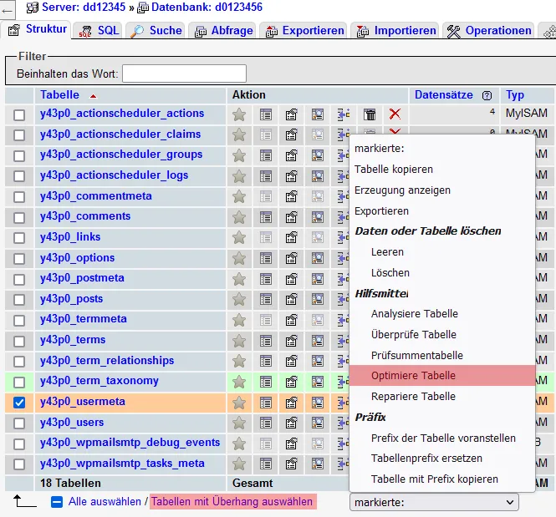Click the back arrow navigation icon
Screen dimensions: 556x517
coord(7,11)
